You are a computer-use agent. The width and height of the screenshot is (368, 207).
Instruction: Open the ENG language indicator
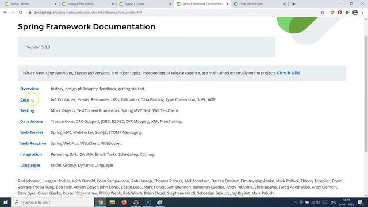point(333,202)
